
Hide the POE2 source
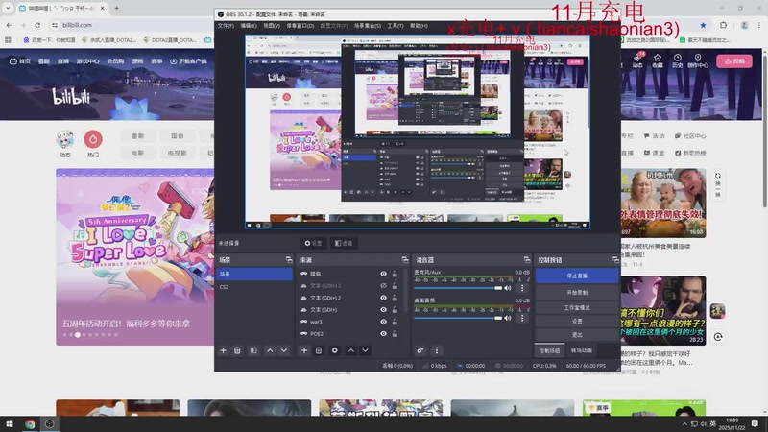tap(383, 333)
